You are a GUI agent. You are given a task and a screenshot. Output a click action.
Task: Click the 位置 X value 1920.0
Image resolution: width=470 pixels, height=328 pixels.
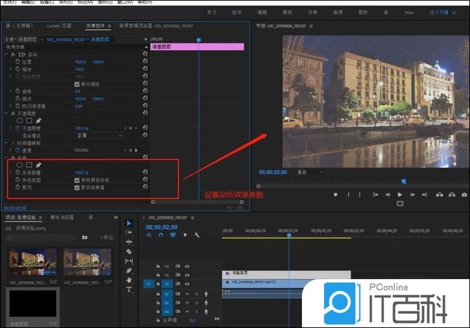79,62
